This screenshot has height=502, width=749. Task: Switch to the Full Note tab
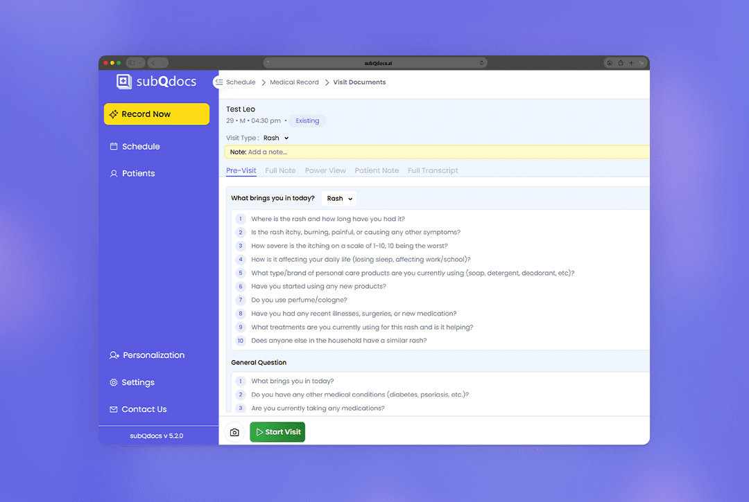(x=280, y=170)
